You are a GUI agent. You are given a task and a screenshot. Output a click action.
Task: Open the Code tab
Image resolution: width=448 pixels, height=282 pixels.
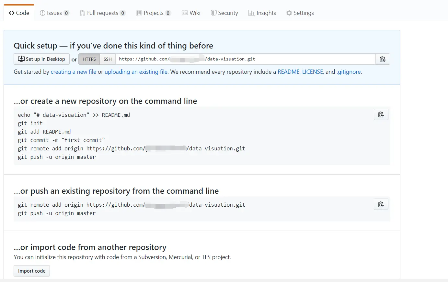click(19, 13)
